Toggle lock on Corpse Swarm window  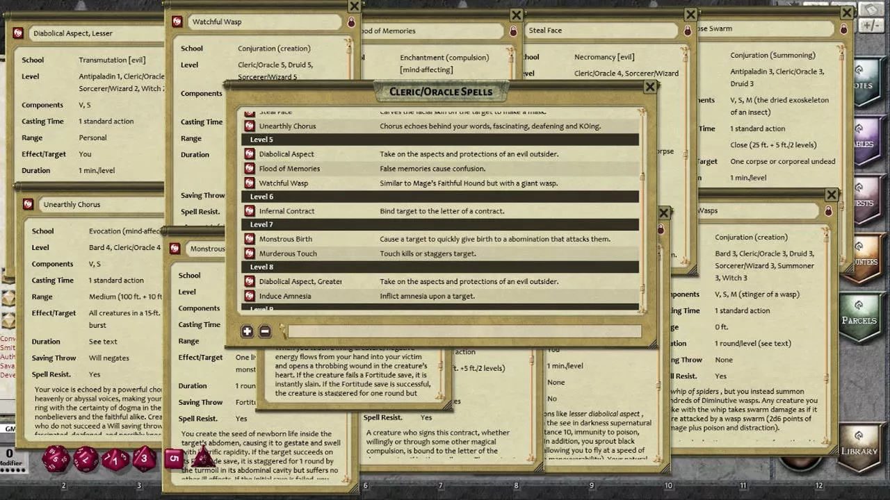[x=843, y=29]
